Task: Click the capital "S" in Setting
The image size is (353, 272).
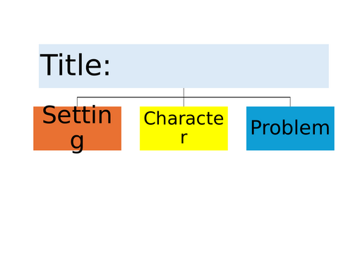Action: pos(49,115)
